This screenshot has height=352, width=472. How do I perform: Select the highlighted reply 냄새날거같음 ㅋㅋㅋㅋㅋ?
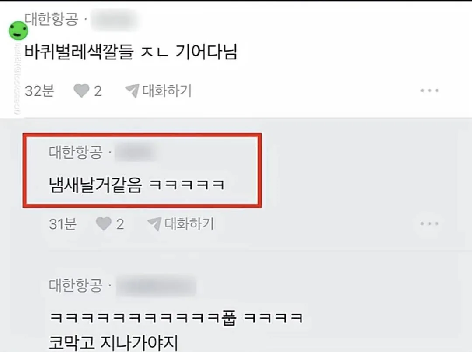[x=136, y=185]
